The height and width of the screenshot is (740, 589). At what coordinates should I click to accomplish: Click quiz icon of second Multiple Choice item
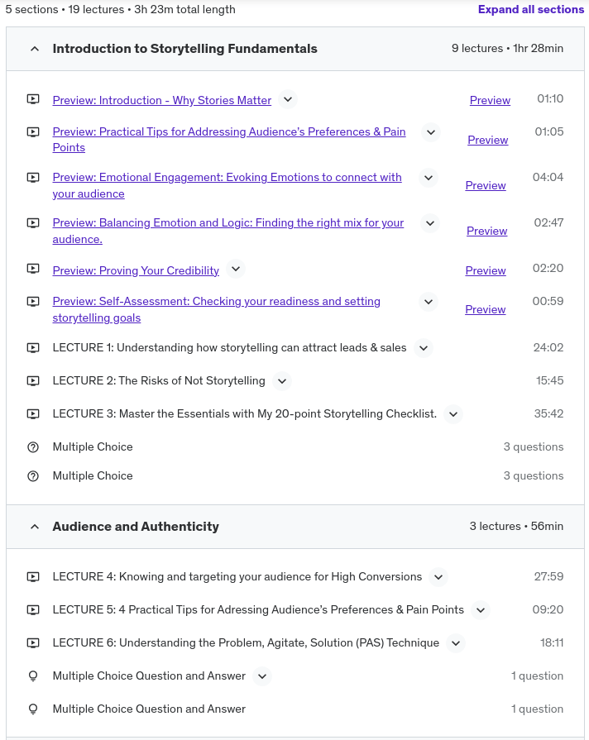tap(33, 476)
